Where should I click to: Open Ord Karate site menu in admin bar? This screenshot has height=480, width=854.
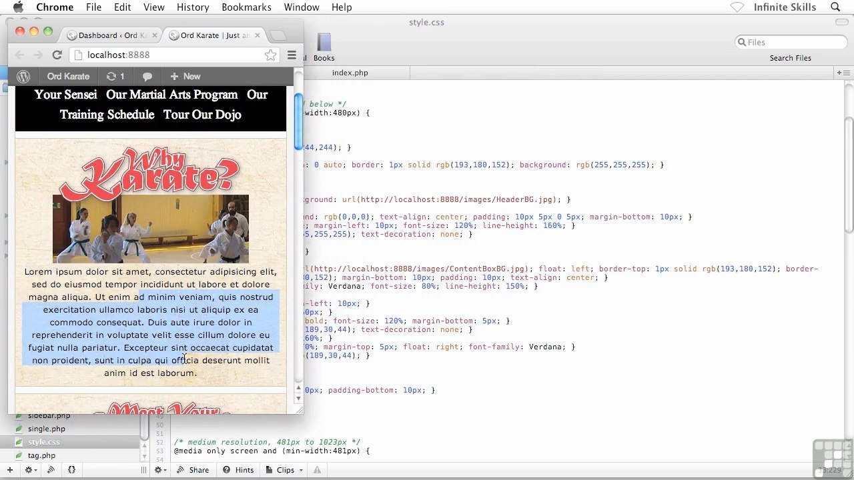coord(68,76)
